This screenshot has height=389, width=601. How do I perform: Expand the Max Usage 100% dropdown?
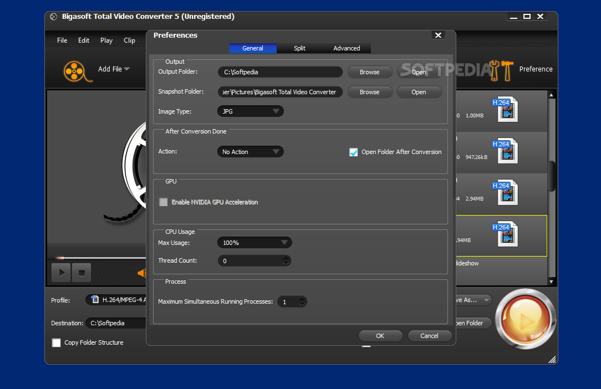[254, 243]
